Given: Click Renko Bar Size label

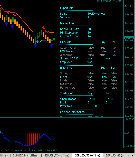Looking at the screenshot, I should pos(70,29).
